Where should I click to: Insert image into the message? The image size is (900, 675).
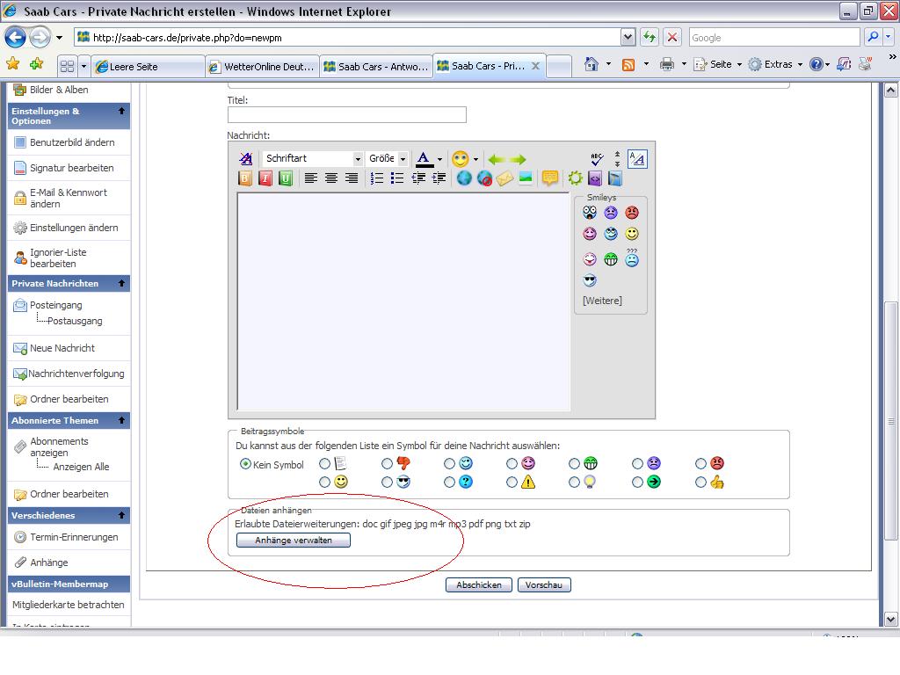(526, 178)
